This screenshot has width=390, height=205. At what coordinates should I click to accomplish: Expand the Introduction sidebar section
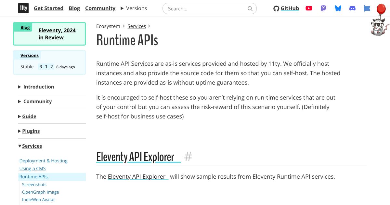pos(36,87)
